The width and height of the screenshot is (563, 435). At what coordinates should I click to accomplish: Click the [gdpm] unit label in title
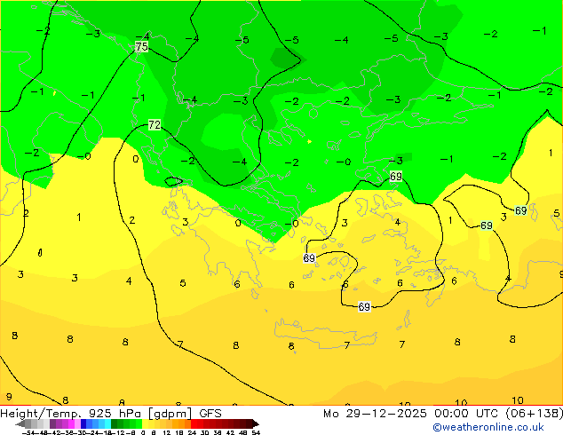(x=170, y=414)
